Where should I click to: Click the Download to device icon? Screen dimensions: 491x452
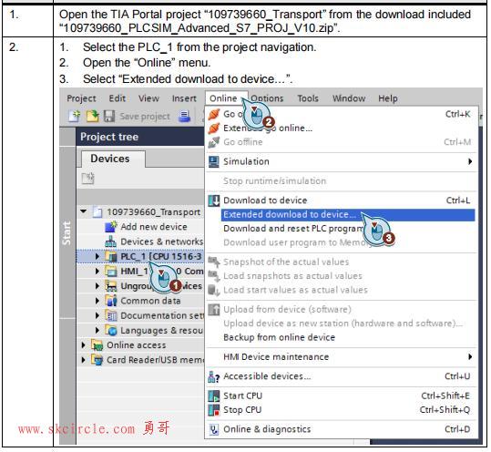coord(214,200)
